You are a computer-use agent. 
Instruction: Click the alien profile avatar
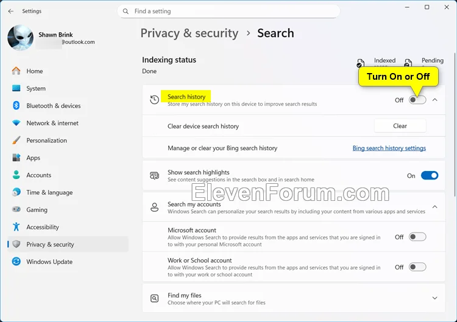point(20,38)
